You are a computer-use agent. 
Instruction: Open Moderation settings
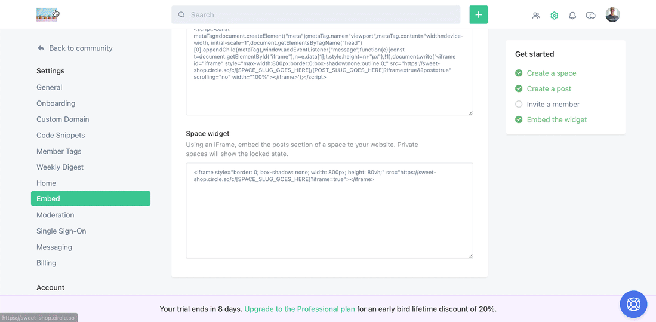[56, 215]
